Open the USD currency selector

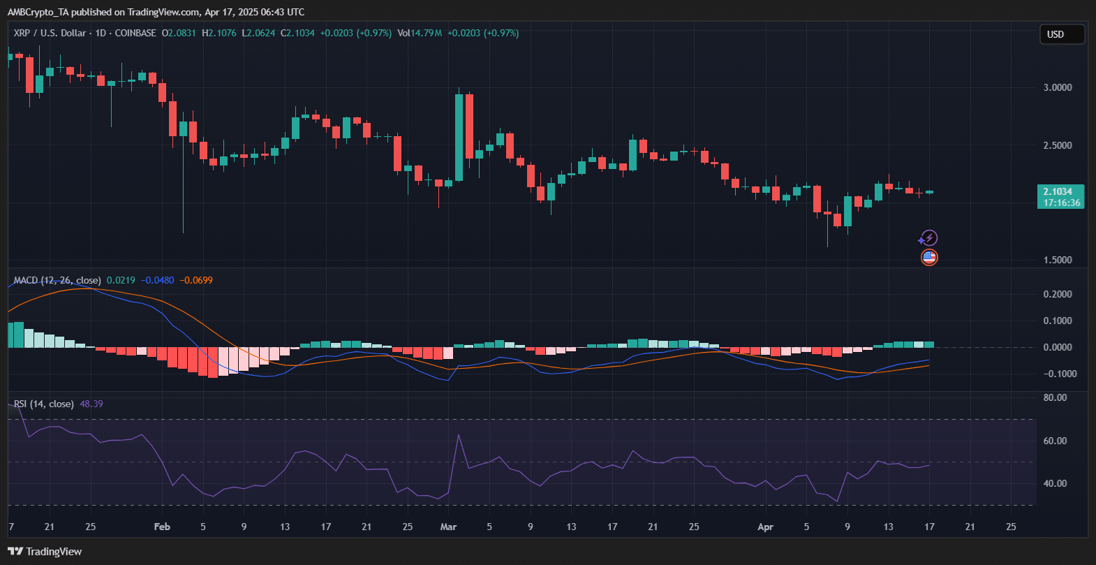click(1062, 34)
